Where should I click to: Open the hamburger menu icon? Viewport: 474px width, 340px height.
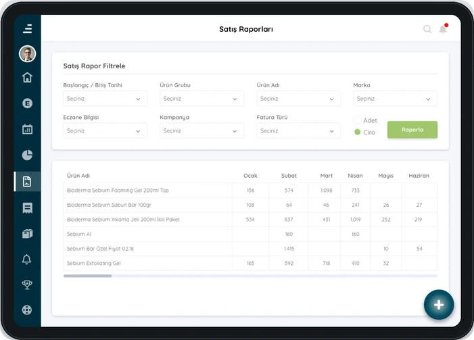[28, 28]
